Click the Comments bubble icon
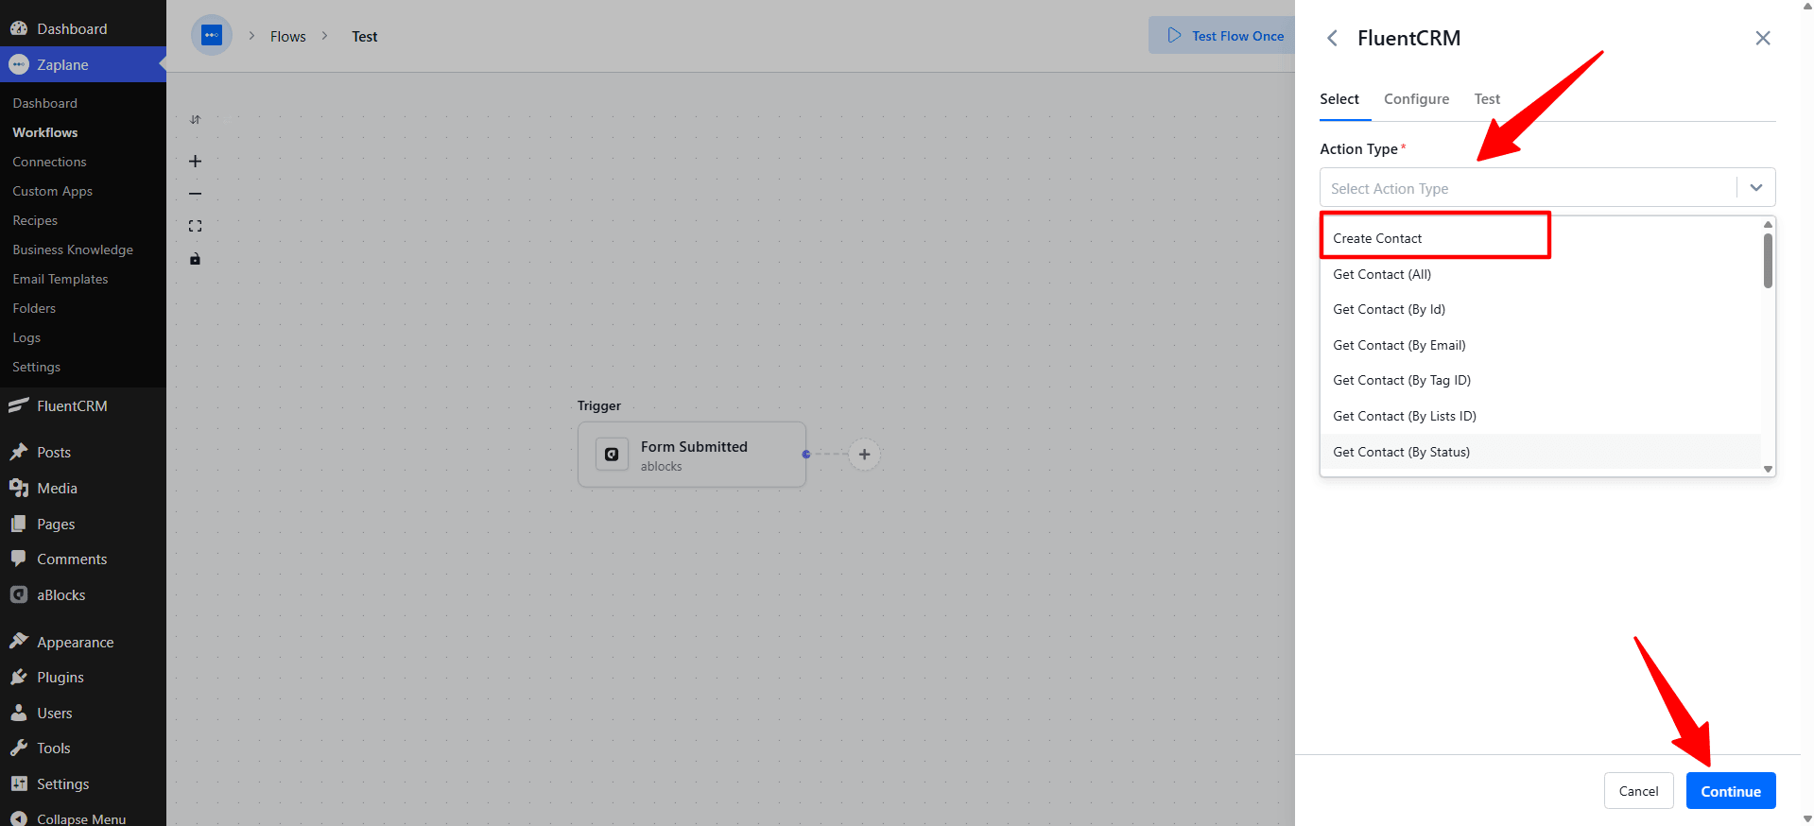Screen dimensions: 1814x826 (19, 559)
